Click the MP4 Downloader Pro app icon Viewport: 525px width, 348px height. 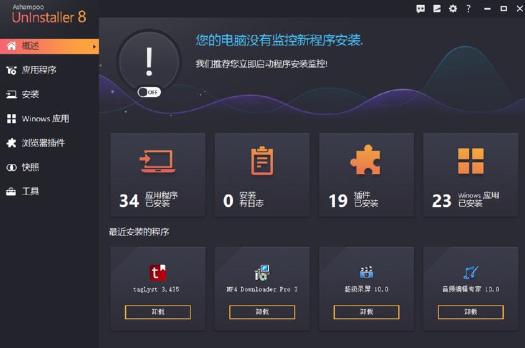262,273
